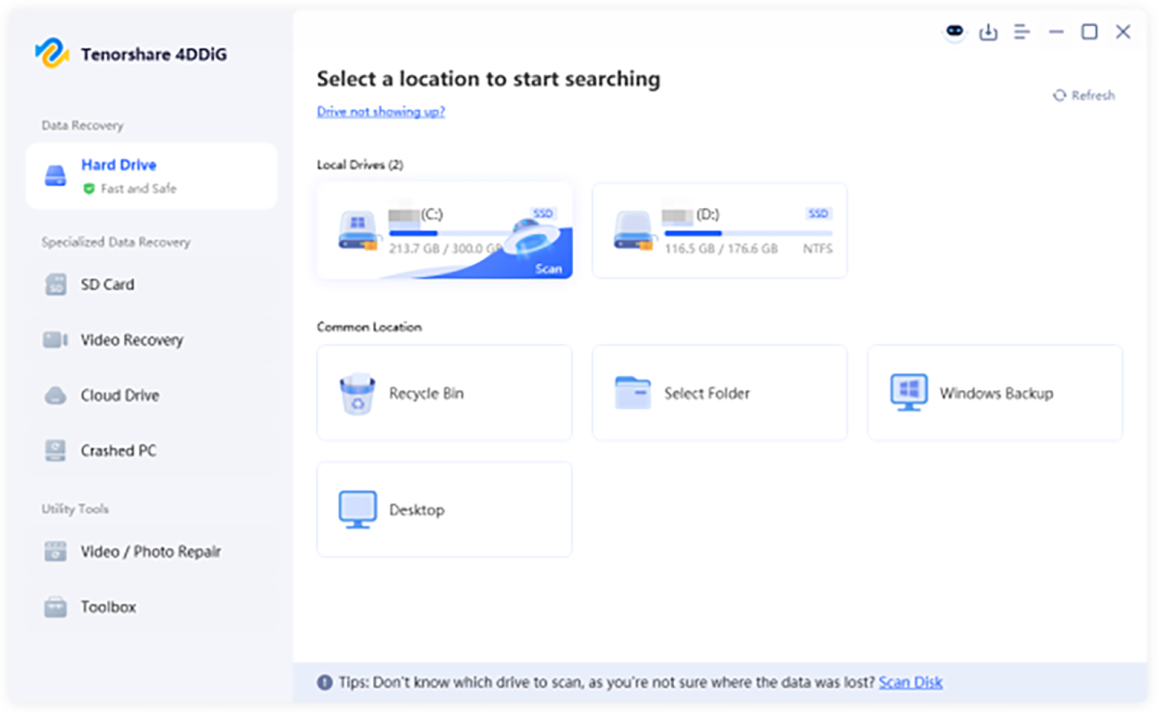Image resolution: width=1157 pixels, height=714 pixels.
Task: Click the Recycle Bin icon
Action: tap(357, 394)
